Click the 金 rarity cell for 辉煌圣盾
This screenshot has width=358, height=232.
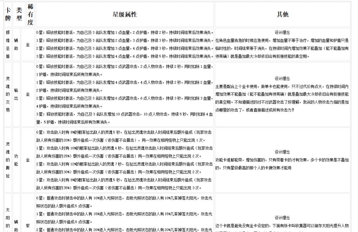tap(28, 44)
